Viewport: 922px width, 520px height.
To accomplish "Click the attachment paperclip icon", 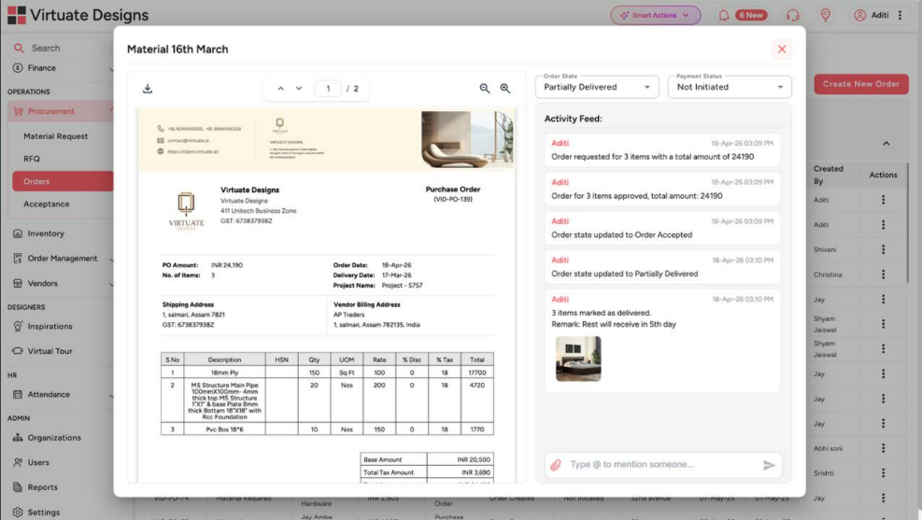I will click(x=556, y=465).
